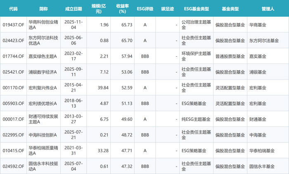Click 公司治理主题基金 in the 华商 row
The image size is (289, 174).
(x=196, y=25)
